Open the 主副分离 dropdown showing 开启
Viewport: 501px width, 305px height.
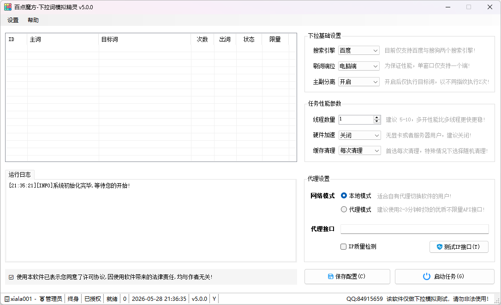(359, 82)
